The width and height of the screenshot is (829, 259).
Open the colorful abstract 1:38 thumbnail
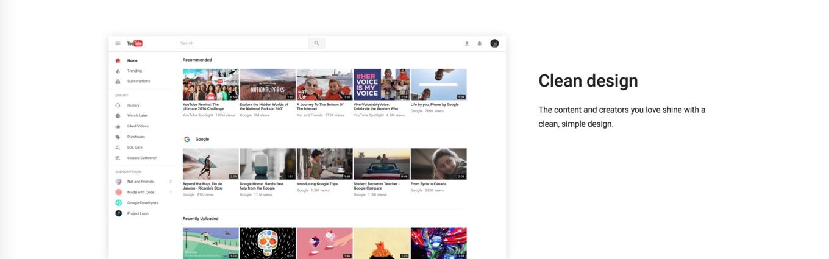pos(438,243)
